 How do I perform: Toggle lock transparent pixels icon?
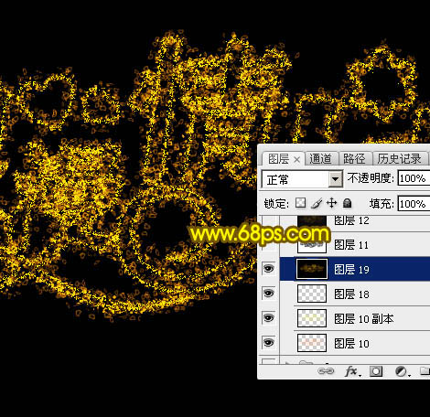click(x=301, y=203)
